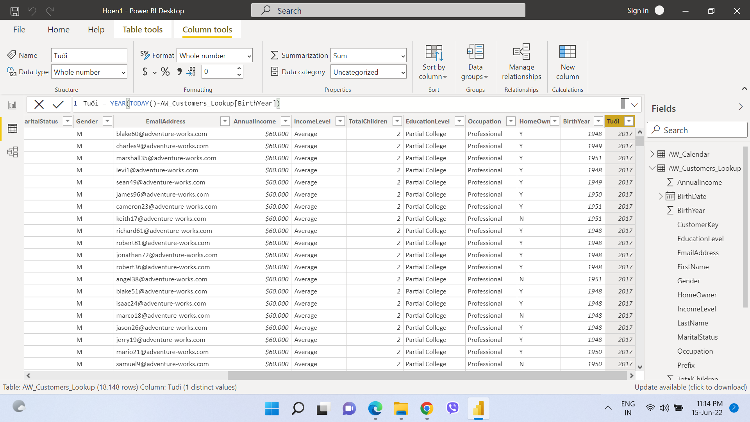Switch to Help tab
Screen dimensions: 750x422
96,30
